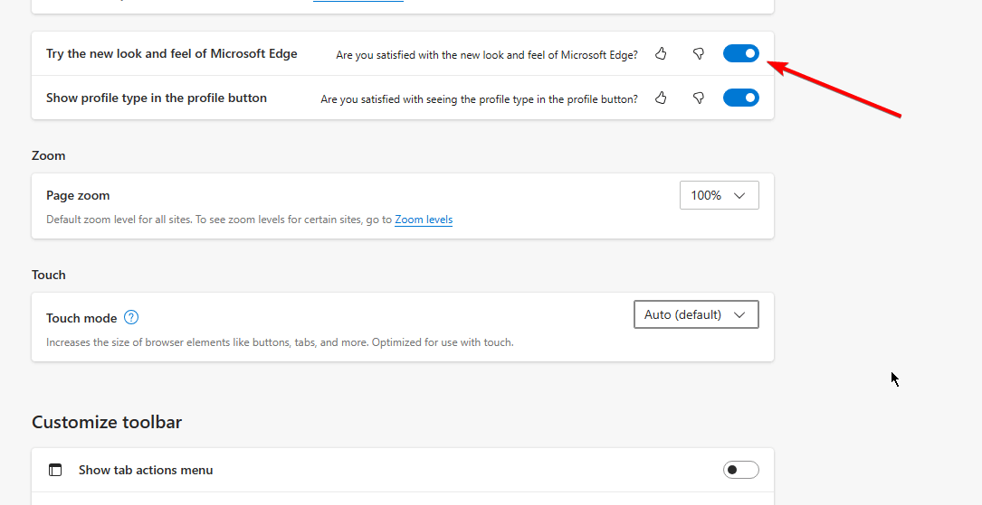Click thumbs down for new Edge look
The image size is (982, 505).
(x=699, y=54)
